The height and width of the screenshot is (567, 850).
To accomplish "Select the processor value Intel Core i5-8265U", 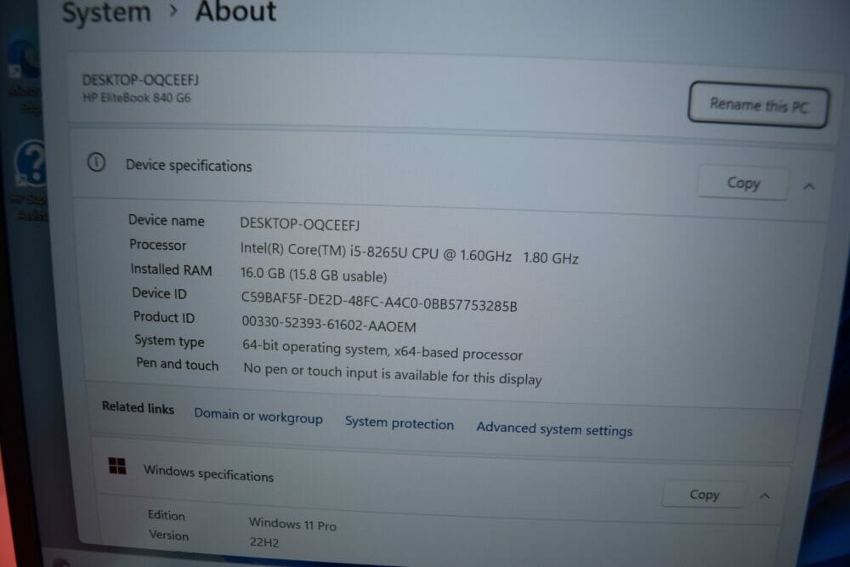I will [x=409, y=253].
